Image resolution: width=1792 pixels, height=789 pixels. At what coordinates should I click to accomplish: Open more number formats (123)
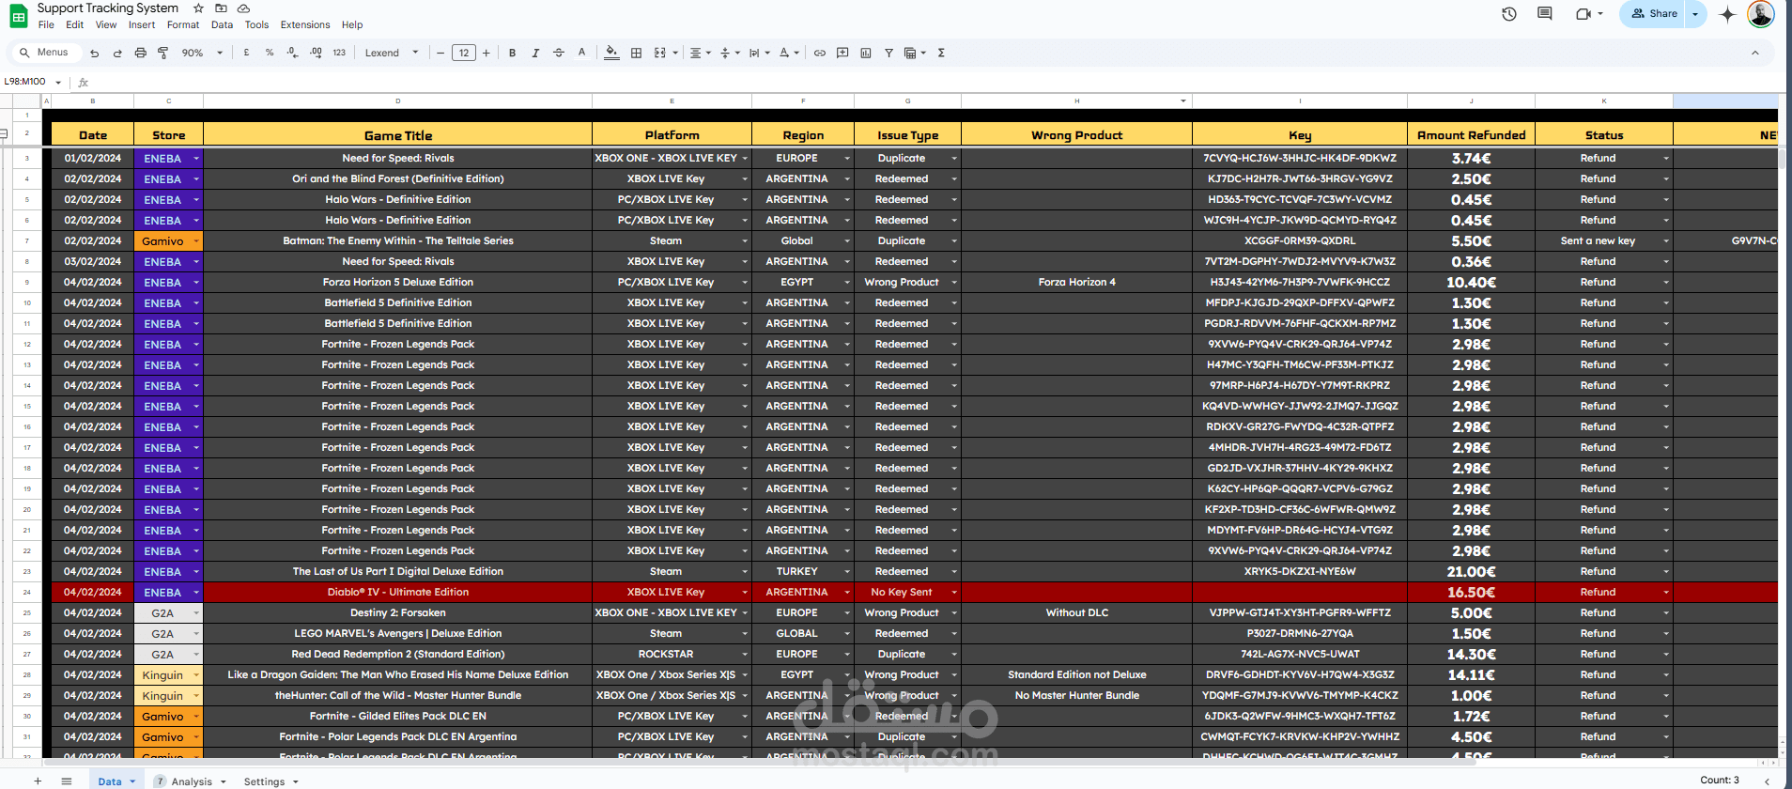point(339,53)
